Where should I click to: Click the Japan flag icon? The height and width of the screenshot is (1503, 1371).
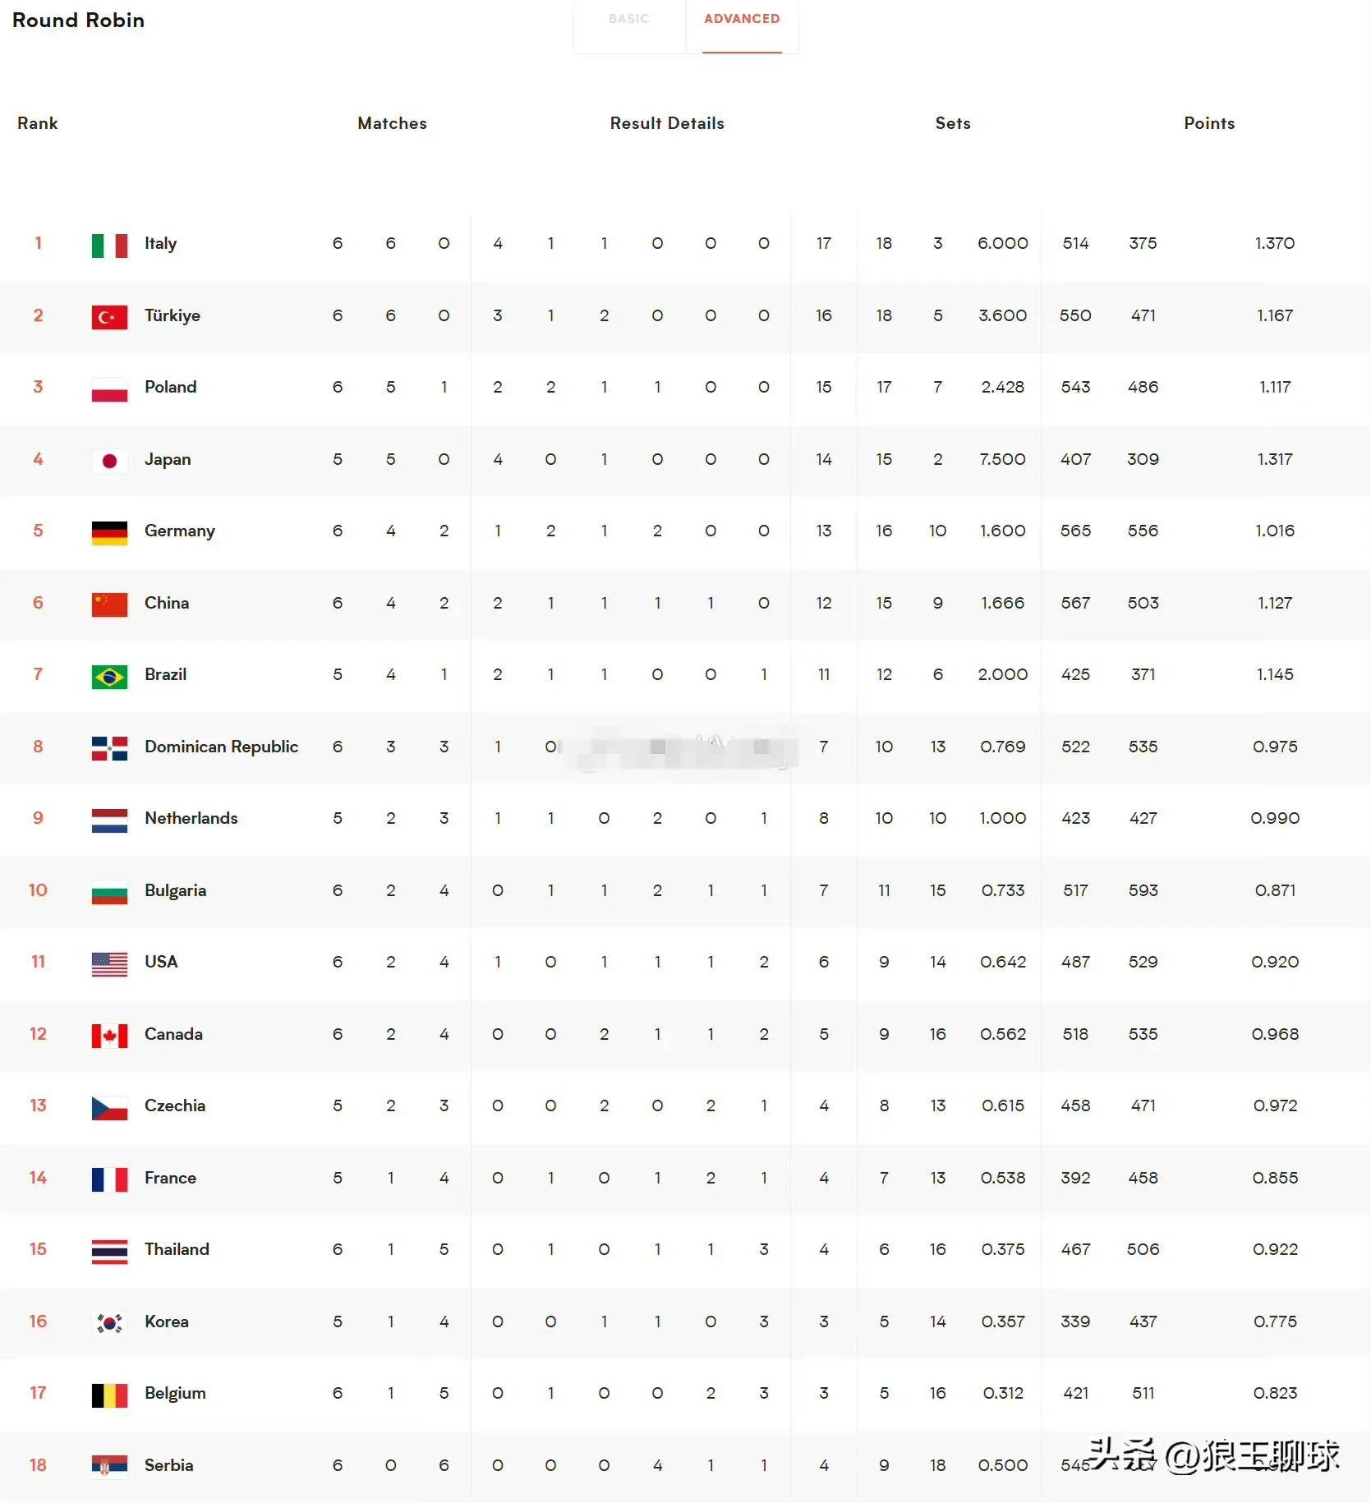click(x=109, y=461)
